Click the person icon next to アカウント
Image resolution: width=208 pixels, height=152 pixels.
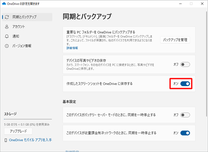pos(7,27)
